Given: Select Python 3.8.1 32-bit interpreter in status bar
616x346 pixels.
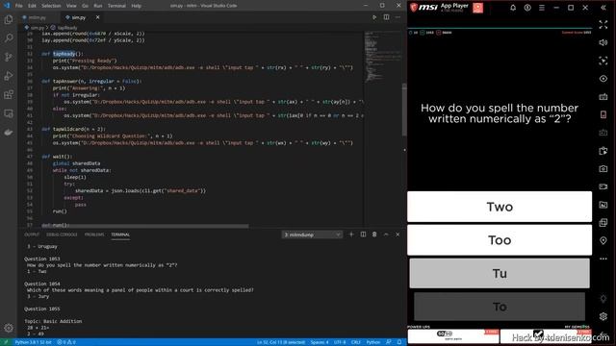Looking at the screenshot, I should 33,342.
